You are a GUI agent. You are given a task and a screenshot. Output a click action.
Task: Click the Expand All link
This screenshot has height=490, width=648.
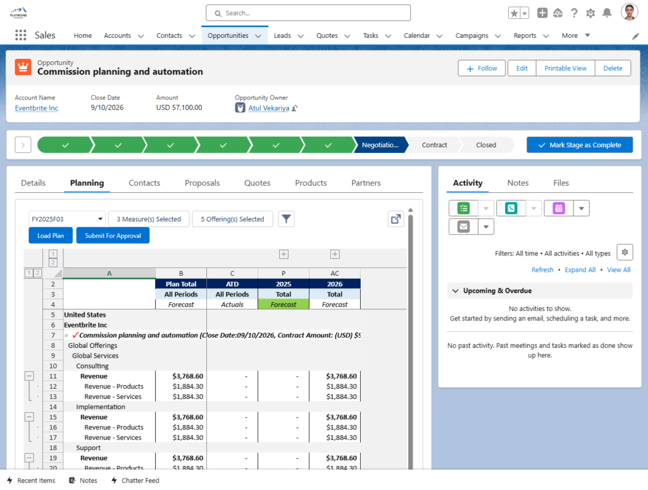[x=580, y=269]
